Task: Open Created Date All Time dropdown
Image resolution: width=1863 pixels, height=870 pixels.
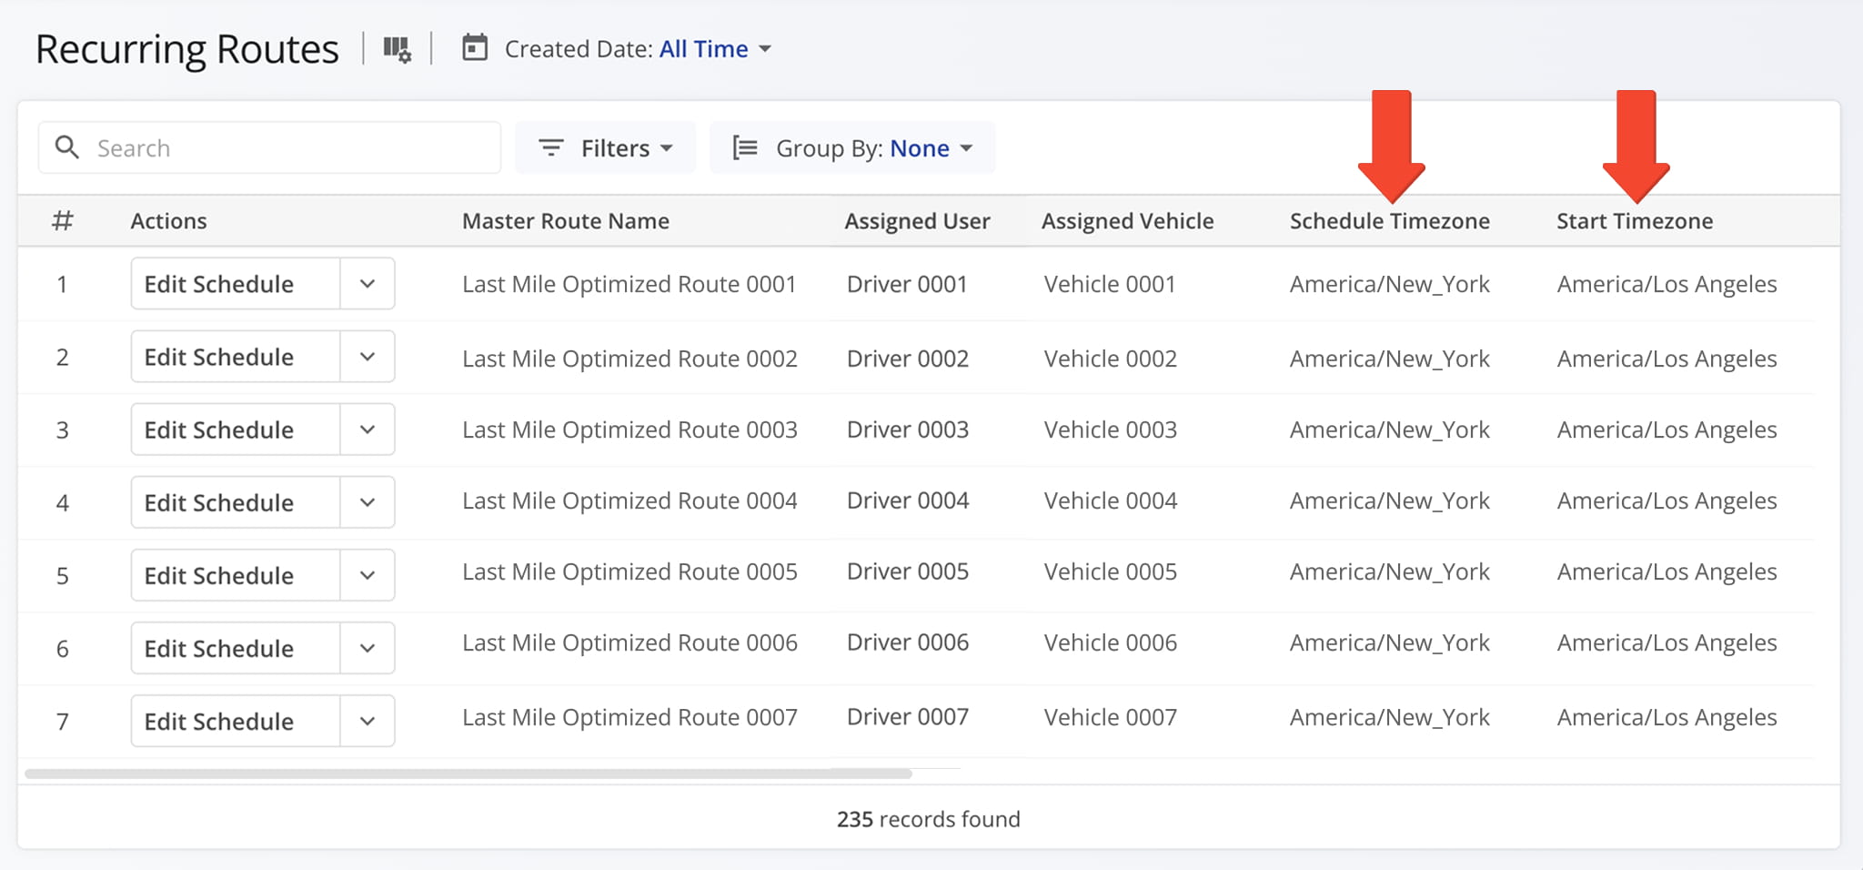Action: click(715, 49)
